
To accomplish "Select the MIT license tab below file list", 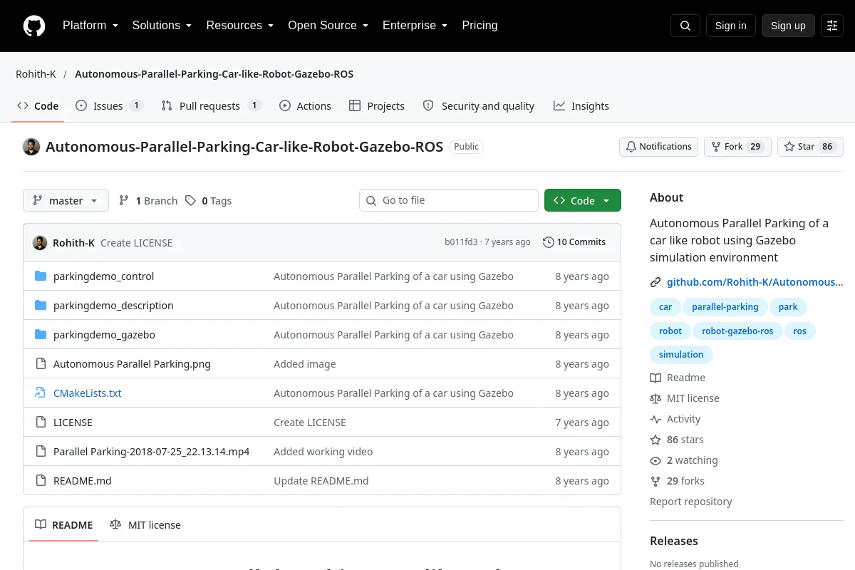I will click(x=145, y=525).
